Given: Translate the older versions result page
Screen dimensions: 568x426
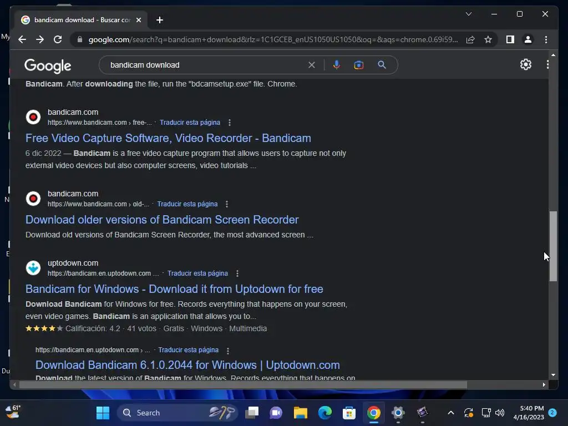Looking at the screenshot, I should point(187,204).
